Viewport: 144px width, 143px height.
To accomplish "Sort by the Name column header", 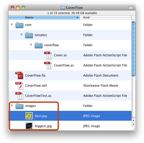I will tap(44, 17).
